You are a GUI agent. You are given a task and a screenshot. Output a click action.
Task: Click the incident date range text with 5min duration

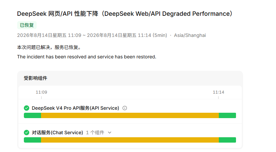[x=92, y=35]
